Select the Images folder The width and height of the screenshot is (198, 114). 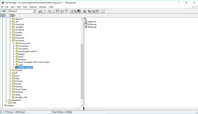(x=20, y=54)
